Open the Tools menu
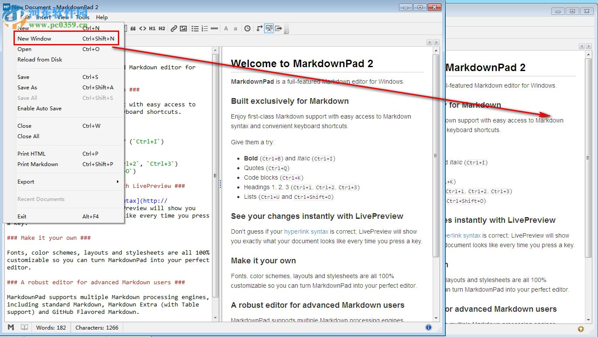 (x=82, y=17)
